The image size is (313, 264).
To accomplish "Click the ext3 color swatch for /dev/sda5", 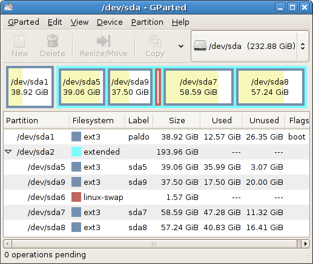I will tap(76, 167).
